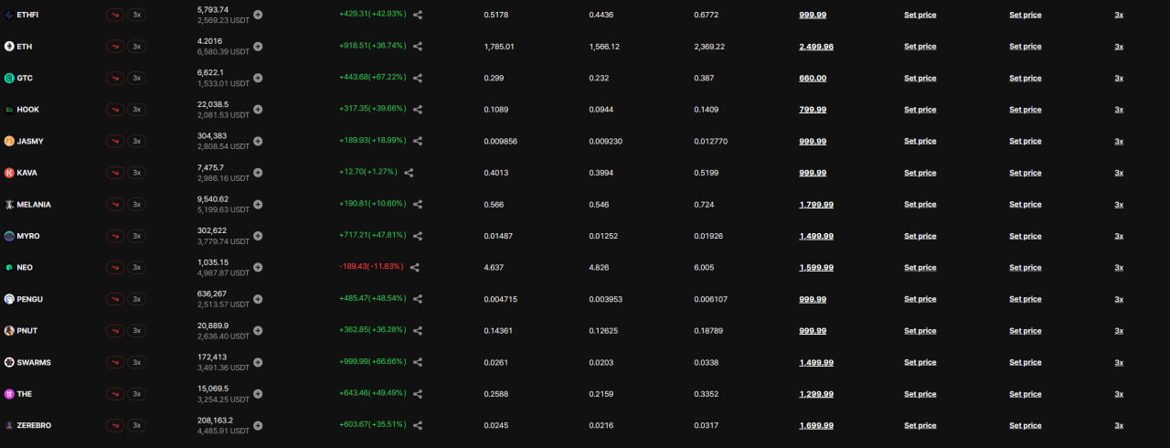Click second Set price link for ETHFI
Image resolution: width=1170 pixels, height=448 pixels.
(x=1026, y=15)
